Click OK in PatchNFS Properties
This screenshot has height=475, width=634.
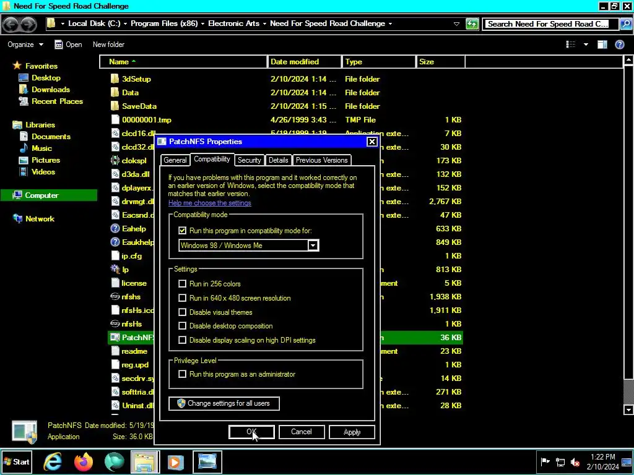251,432
